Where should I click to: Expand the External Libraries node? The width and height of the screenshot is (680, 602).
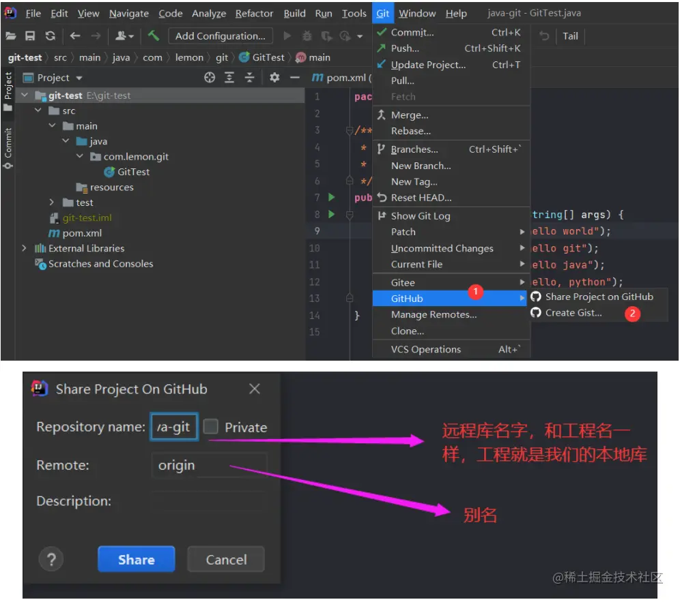pos(25,248)
